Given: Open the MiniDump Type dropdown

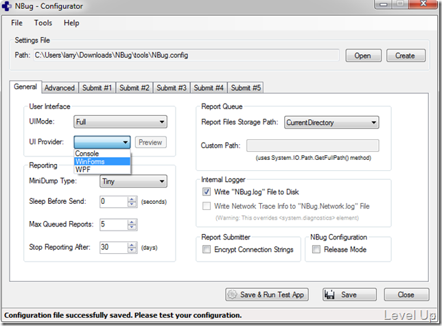Looking at the screenshot, I should tap(133, 181).
